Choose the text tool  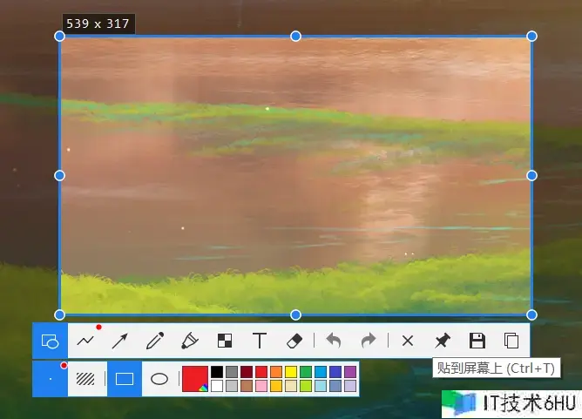259,341
